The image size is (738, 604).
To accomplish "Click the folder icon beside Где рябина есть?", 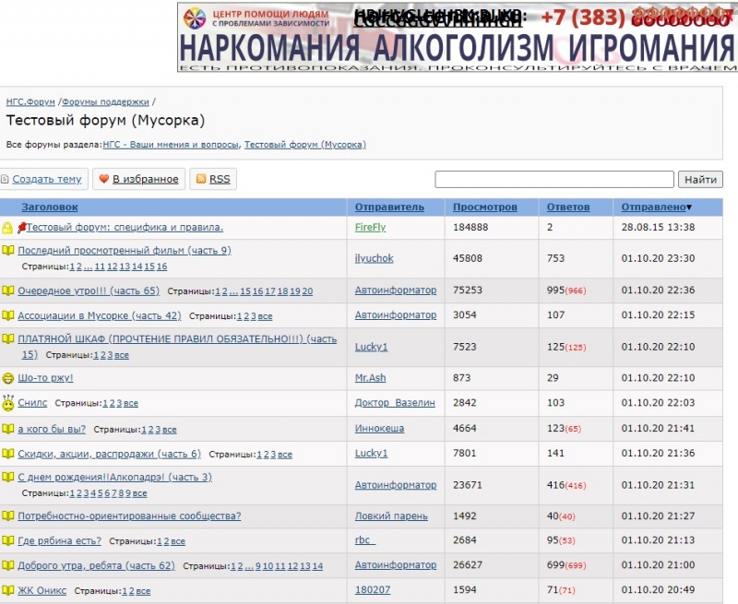I will click(7, 540).
